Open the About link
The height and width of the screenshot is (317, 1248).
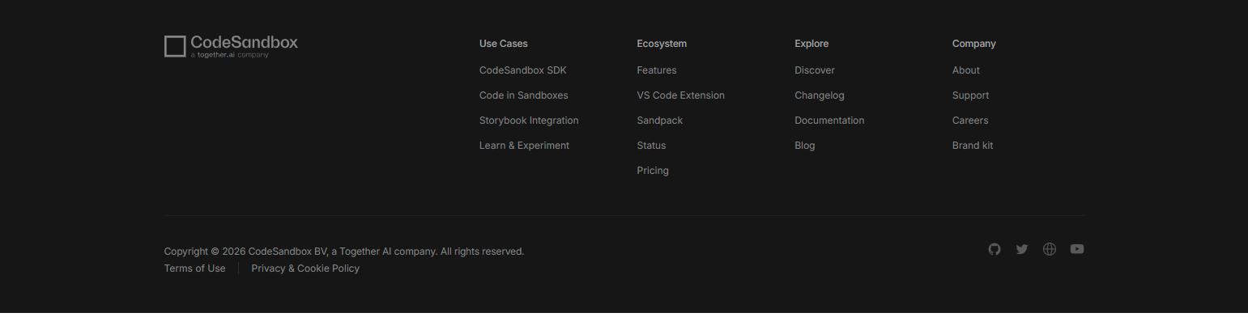point(966,70)
